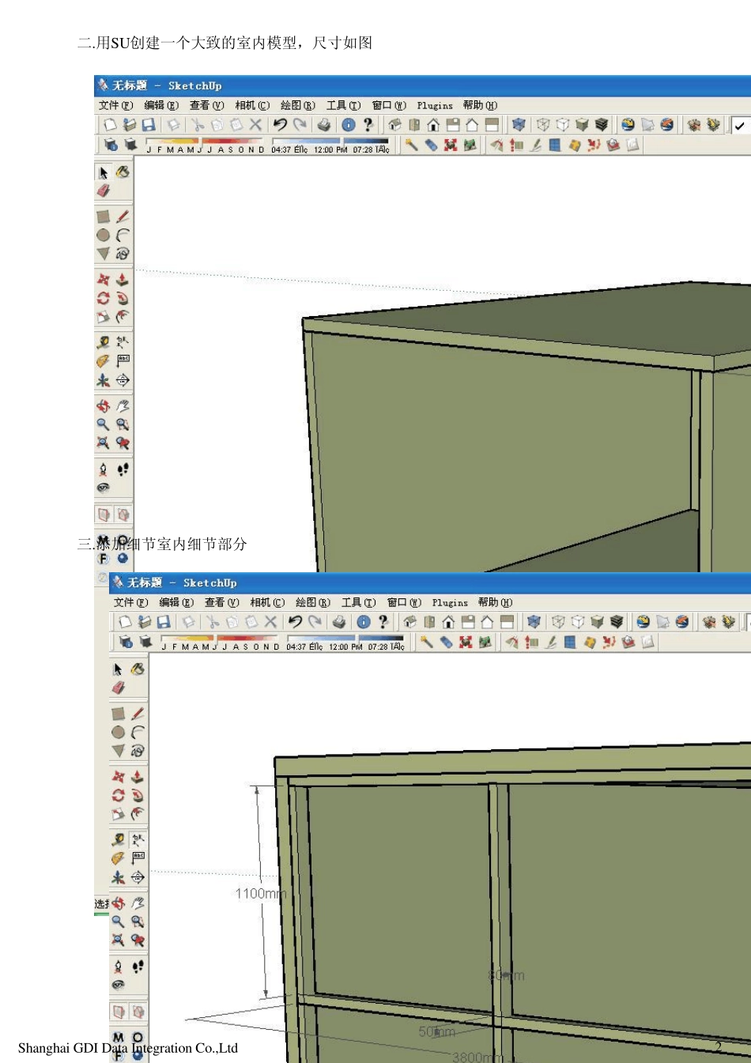Image resolution: width=751 pixels, height=1063 pixels.
Task: Activate the Line pencil tool in lower SketchUp window
Action: (x=138, y=714)
